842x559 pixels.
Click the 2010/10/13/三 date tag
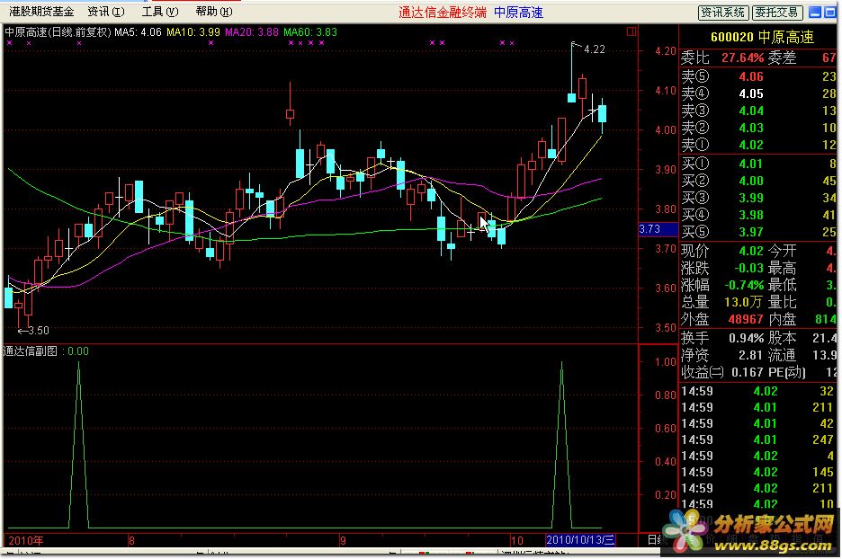580,540
